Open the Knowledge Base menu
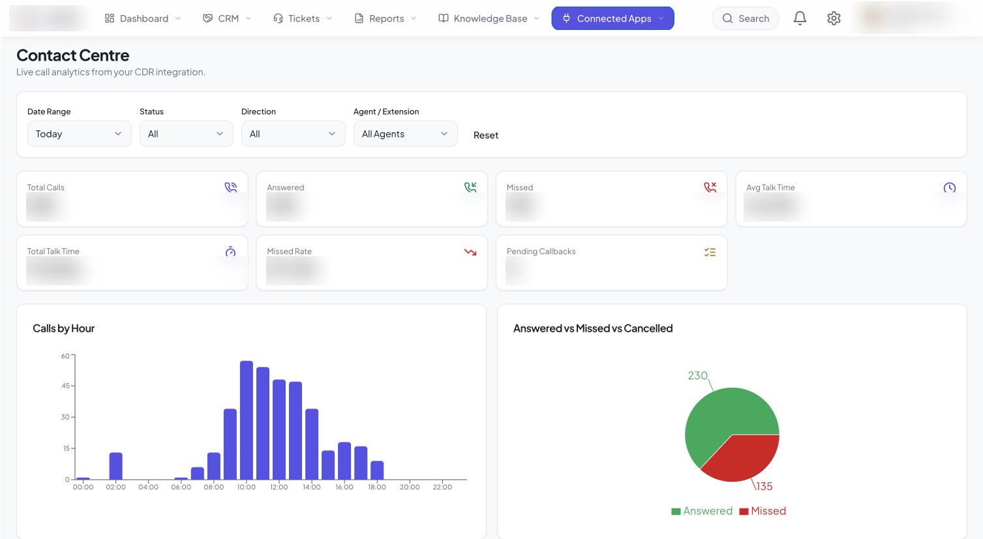983x539 pixels. (489, 18)
